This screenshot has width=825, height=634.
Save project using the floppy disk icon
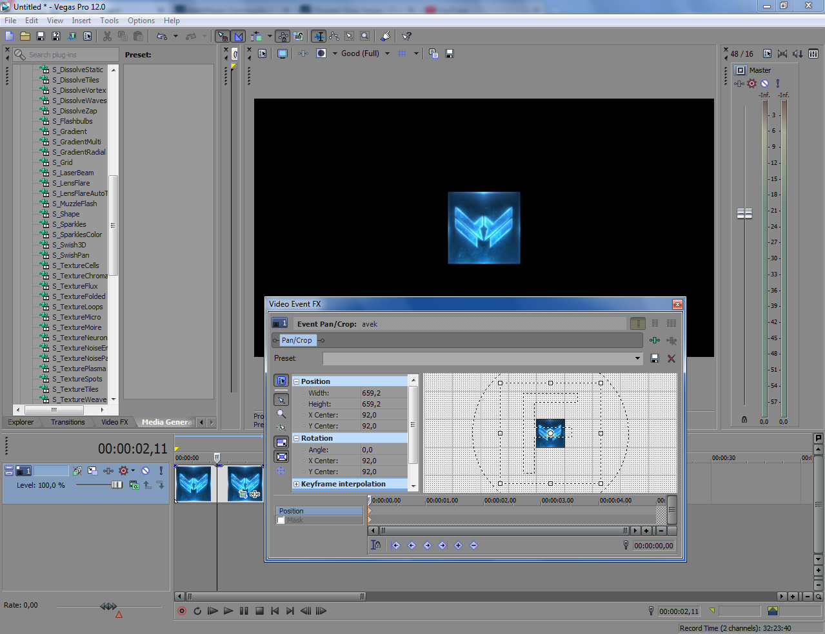41,36
